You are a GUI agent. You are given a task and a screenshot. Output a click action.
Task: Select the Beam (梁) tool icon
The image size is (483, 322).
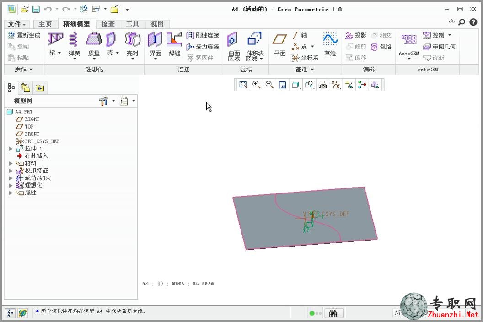coord(55,39)
